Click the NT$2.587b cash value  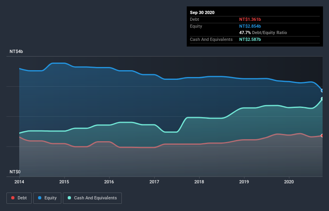(x=250, y=39)
